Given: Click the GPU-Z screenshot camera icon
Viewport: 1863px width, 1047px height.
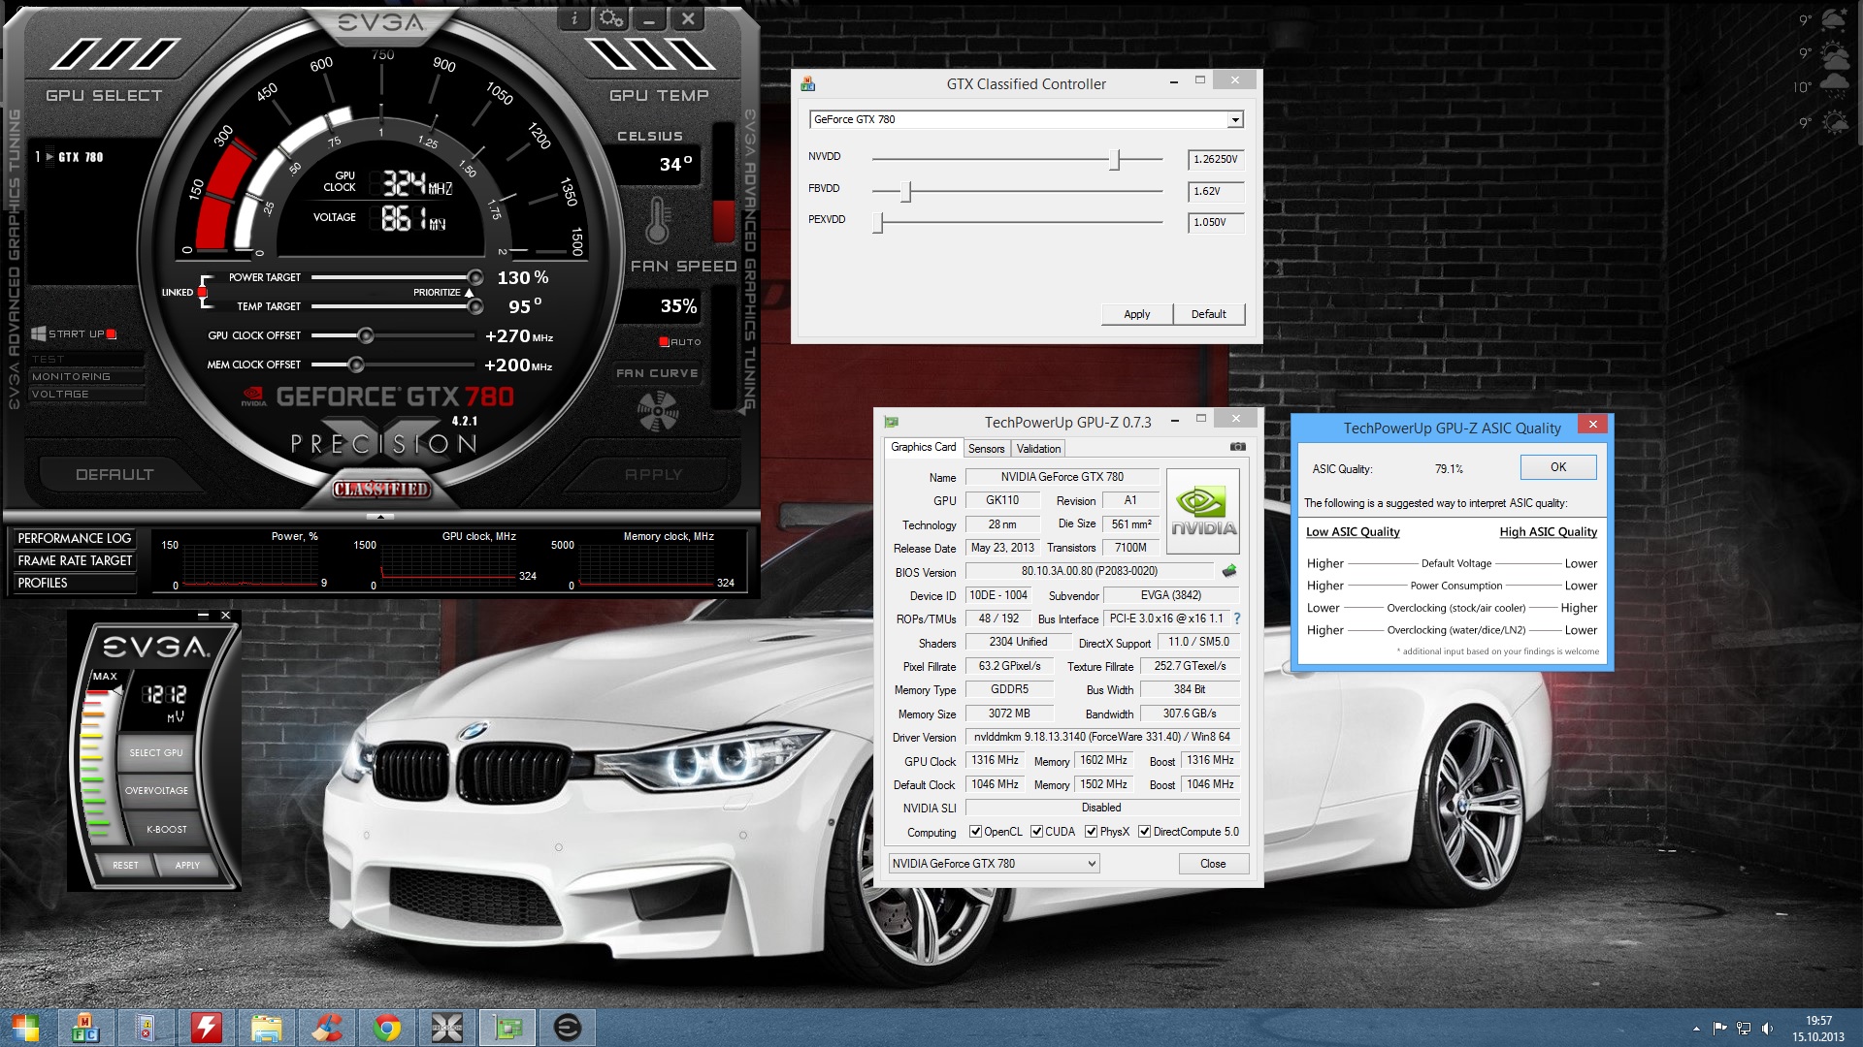Looking at the screenshot, I should click(1238, 447).
